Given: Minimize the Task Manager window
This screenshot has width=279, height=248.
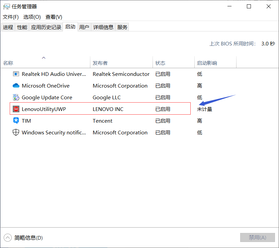Looking at the screenshot, I should click(x=229, y=6).
